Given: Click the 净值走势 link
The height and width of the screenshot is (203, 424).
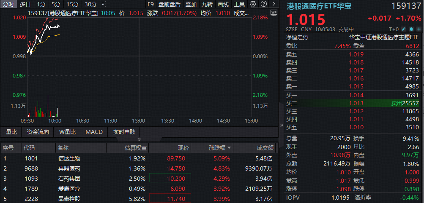Looking at the screenshot, I should point(297,37).
